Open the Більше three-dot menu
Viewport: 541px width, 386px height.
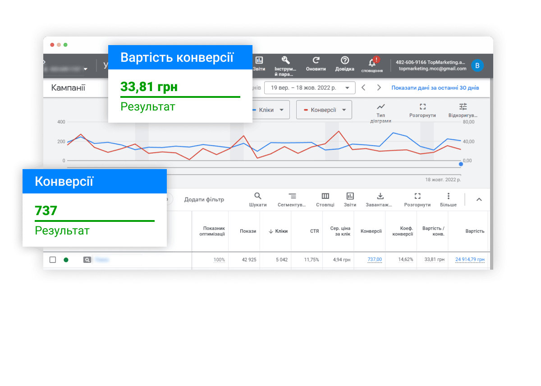tap(448, 196)
